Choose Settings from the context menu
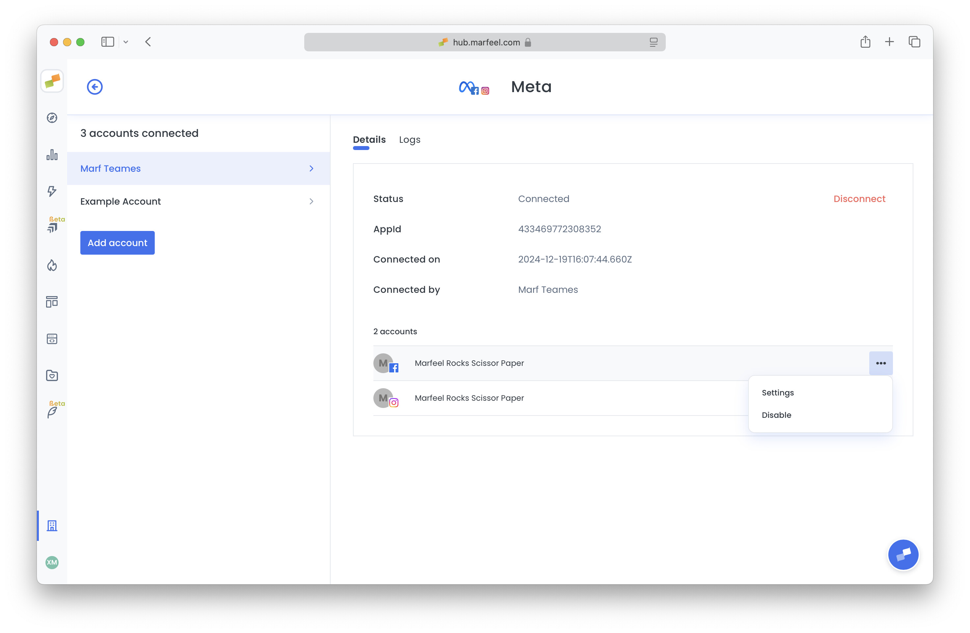Viewport: 970px width, 633px height. (x=778, y=392)
